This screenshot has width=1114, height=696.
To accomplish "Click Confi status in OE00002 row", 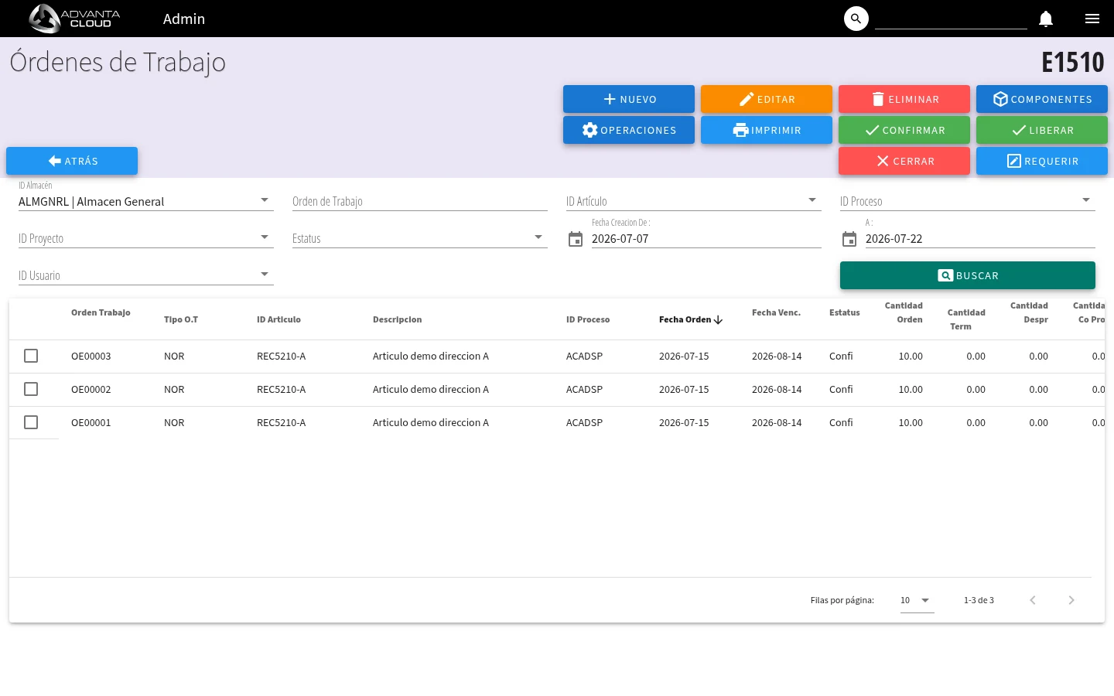I will [841, 390].
